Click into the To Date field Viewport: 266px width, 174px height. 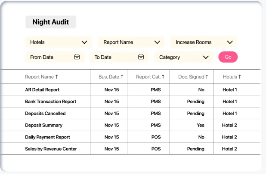[x=113, y=57]
